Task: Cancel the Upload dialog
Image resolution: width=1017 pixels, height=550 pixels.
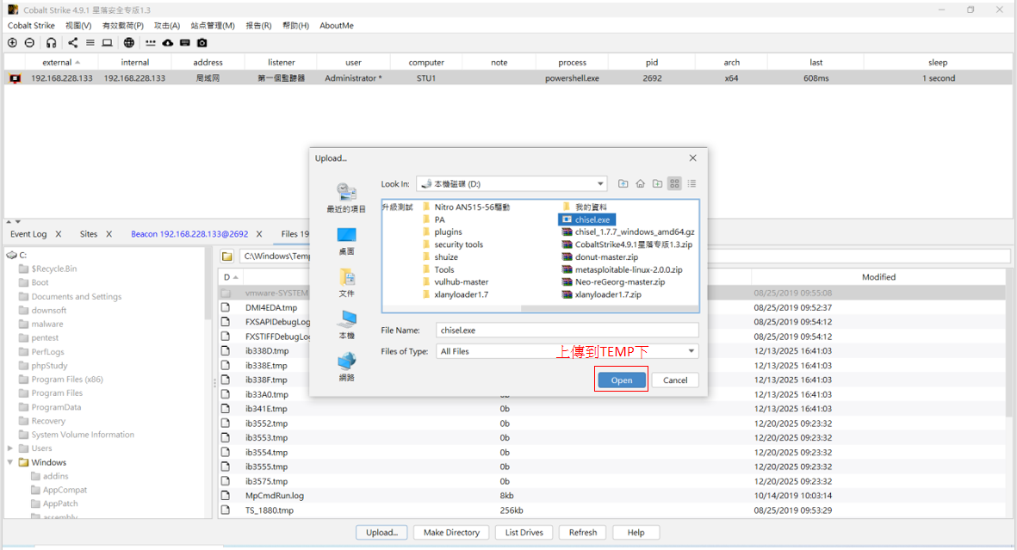Action: coord(675,380)
